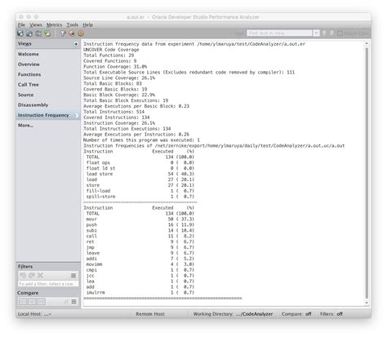Open the Filters panel options menu icon
387x337 pixels.
point(73,275)
